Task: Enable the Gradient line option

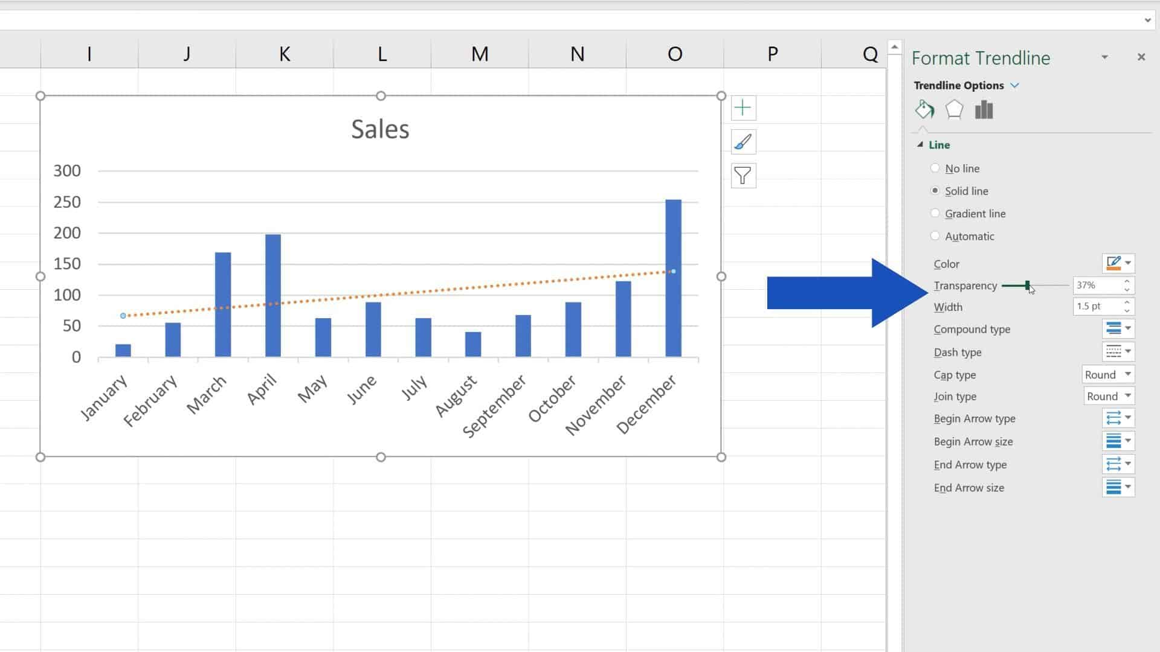Action: [x=936, y=213]
